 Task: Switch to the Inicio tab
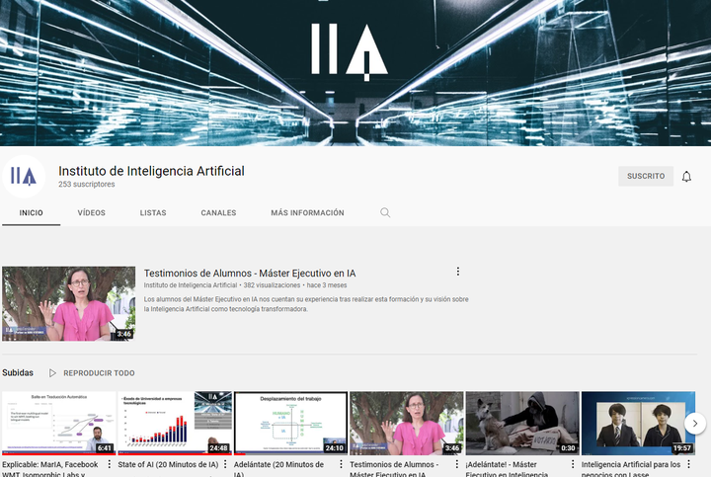coord(31,212)
